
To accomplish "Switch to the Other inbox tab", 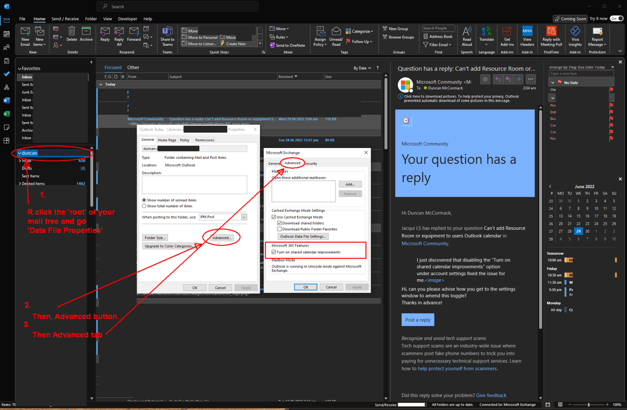I will pos(133,67).
